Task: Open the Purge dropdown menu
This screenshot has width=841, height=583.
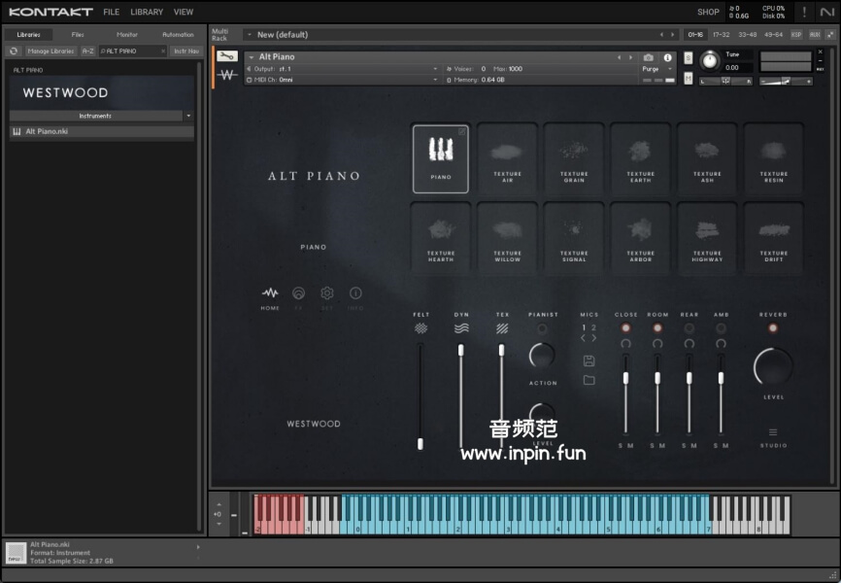Action: coord(656,69)
